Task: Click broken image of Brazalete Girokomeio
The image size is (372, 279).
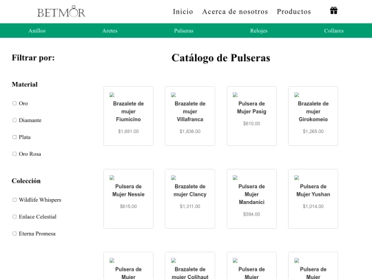Action: point(296,95)
